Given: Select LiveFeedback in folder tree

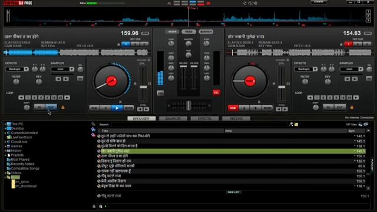Looking at the screenshot, I should click(x=21, y=137).
